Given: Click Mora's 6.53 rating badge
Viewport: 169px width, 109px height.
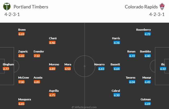Looking at the screenshot, I should pos(67,69).
